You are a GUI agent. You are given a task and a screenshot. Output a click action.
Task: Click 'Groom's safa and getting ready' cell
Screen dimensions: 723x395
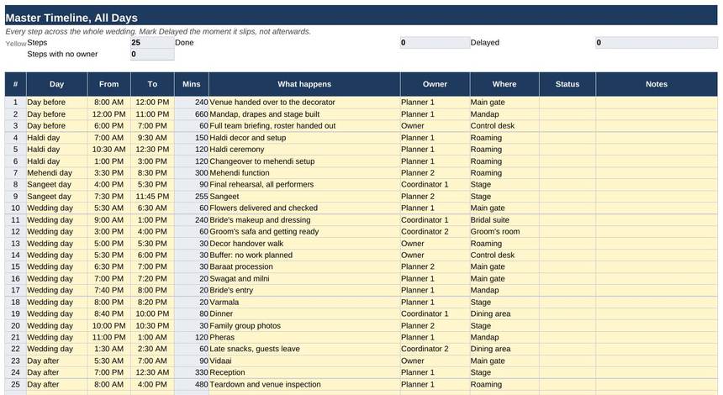click(x=304, y=231)
